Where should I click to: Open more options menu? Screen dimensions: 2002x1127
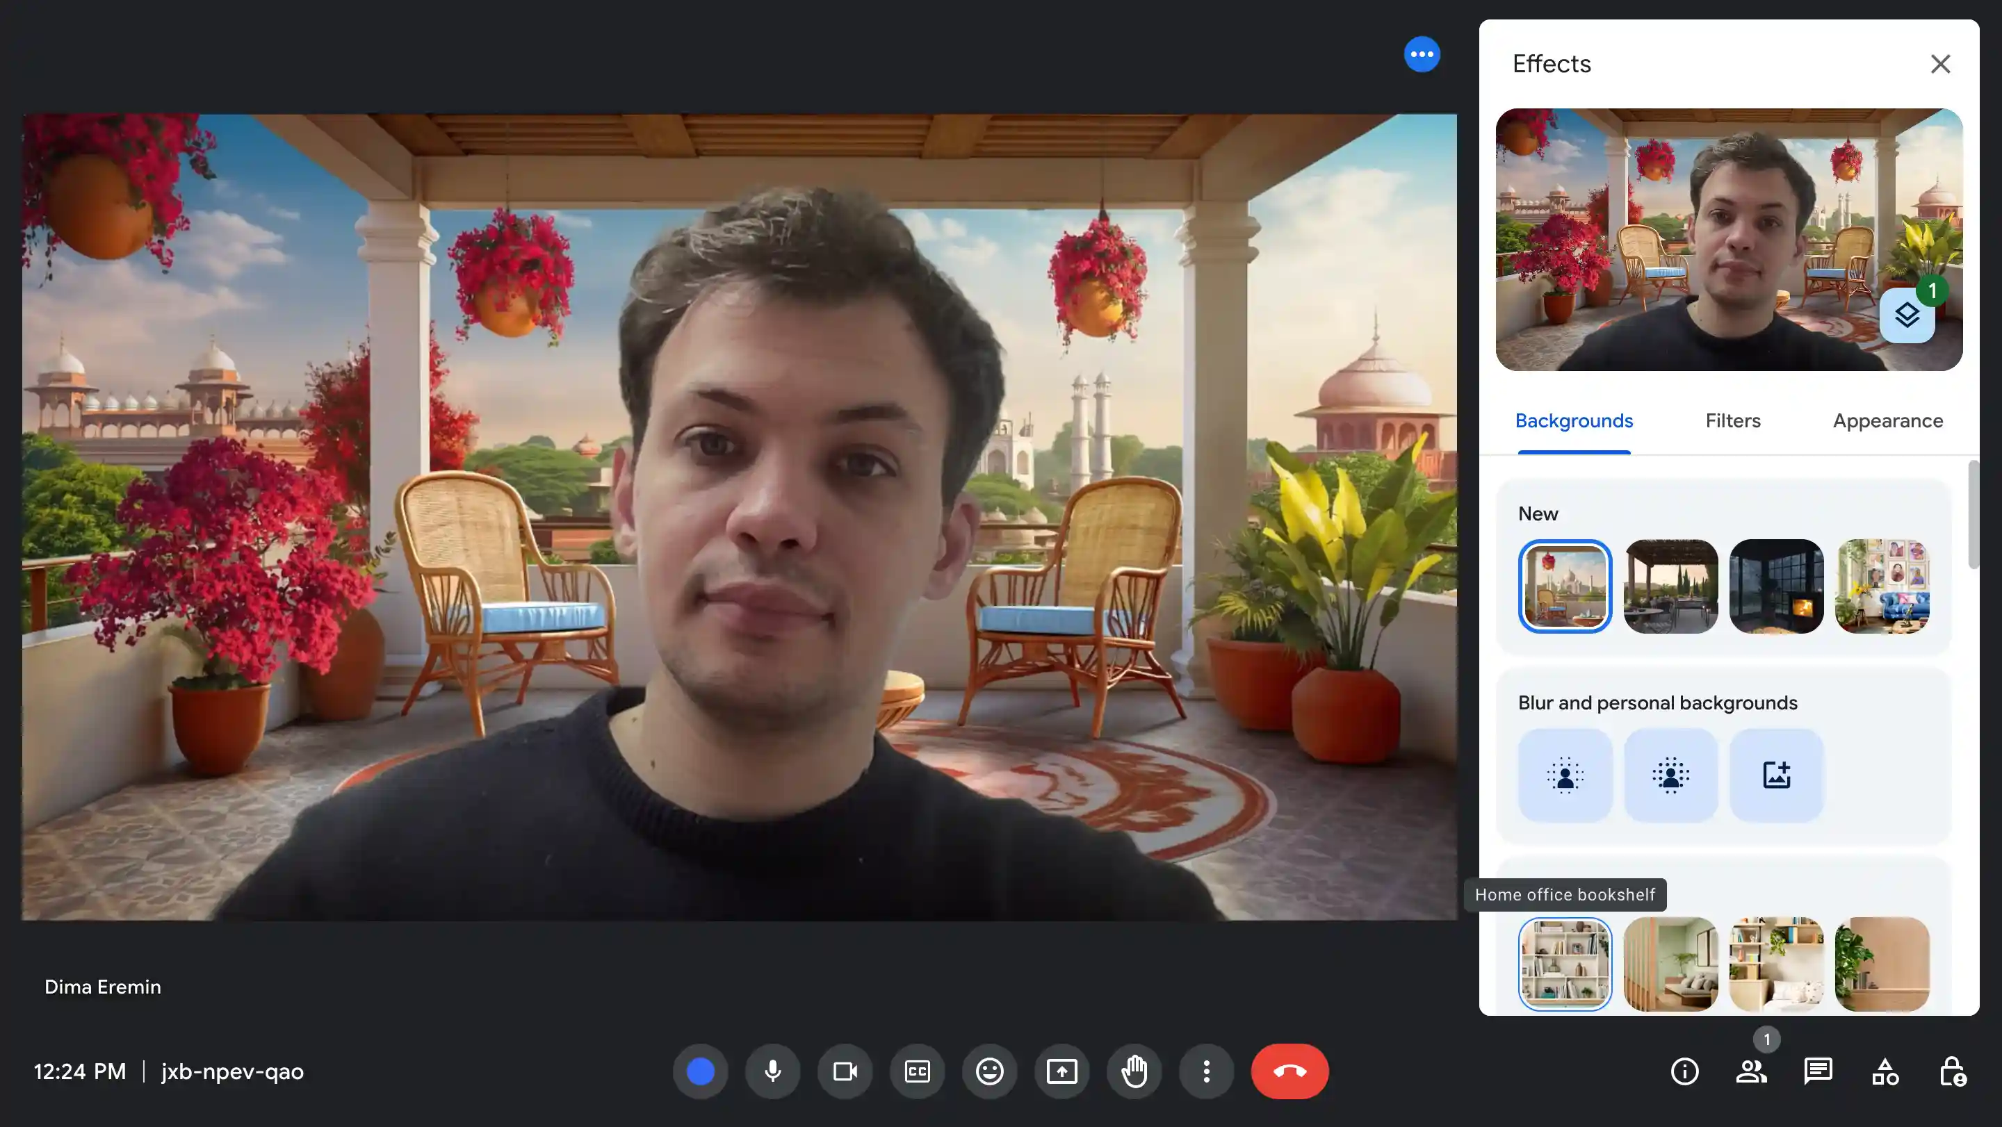coord(1206,1071)
